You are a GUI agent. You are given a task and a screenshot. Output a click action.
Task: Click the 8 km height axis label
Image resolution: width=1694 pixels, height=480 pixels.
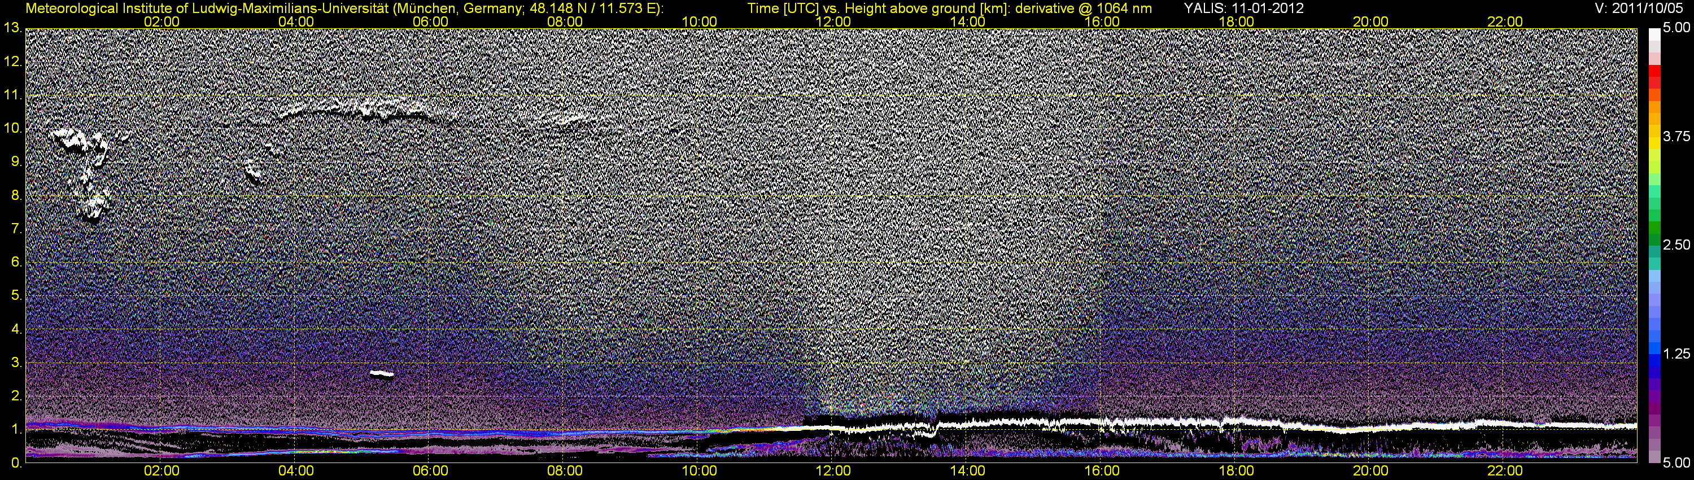click(16, 195)
